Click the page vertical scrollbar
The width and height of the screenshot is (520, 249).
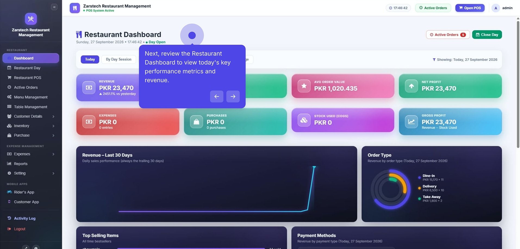518,84
